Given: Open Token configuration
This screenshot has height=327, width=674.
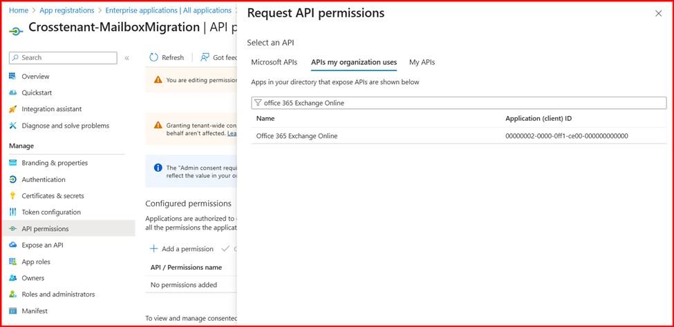Looking at the screenshot, I should click(x=51, y=212).
